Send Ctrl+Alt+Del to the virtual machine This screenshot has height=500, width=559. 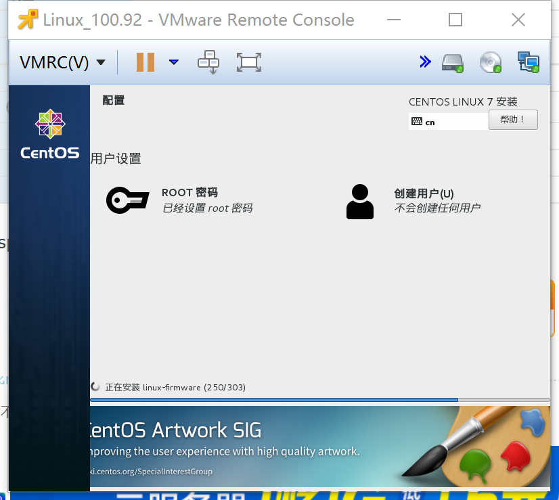[208, 62]
